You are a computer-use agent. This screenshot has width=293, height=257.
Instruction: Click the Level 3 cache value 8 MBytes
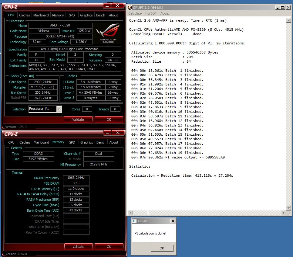point(90,98)
